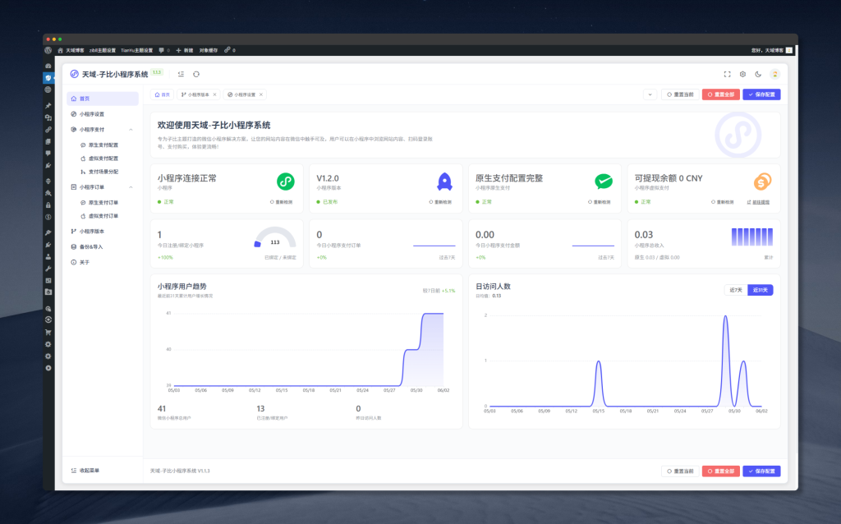Image resolution: width=841 pixels, height=524 pixels.
Task: Click 重新检测 on the 可提现余额 card
Action: (723, 202)
